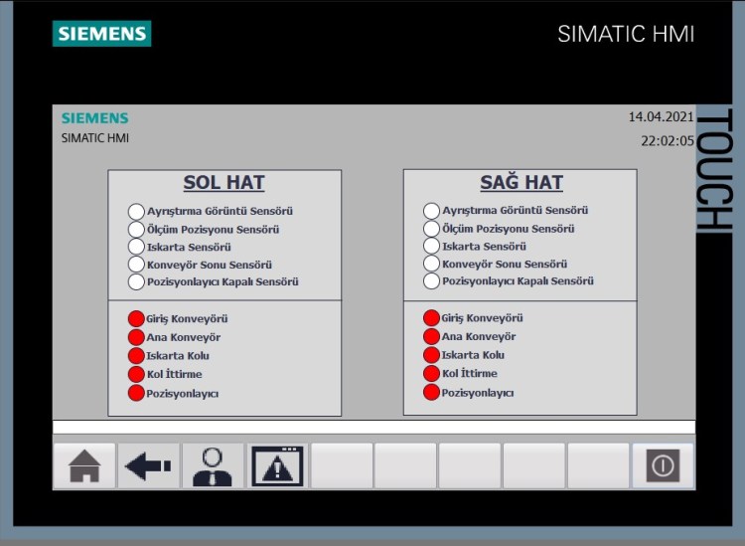Image resolution: width=745 pixels, height=546 pixels.
Task: Select Konveyör Sonu Sensörü circle in SOL HAT
Action: click(136, 265)
